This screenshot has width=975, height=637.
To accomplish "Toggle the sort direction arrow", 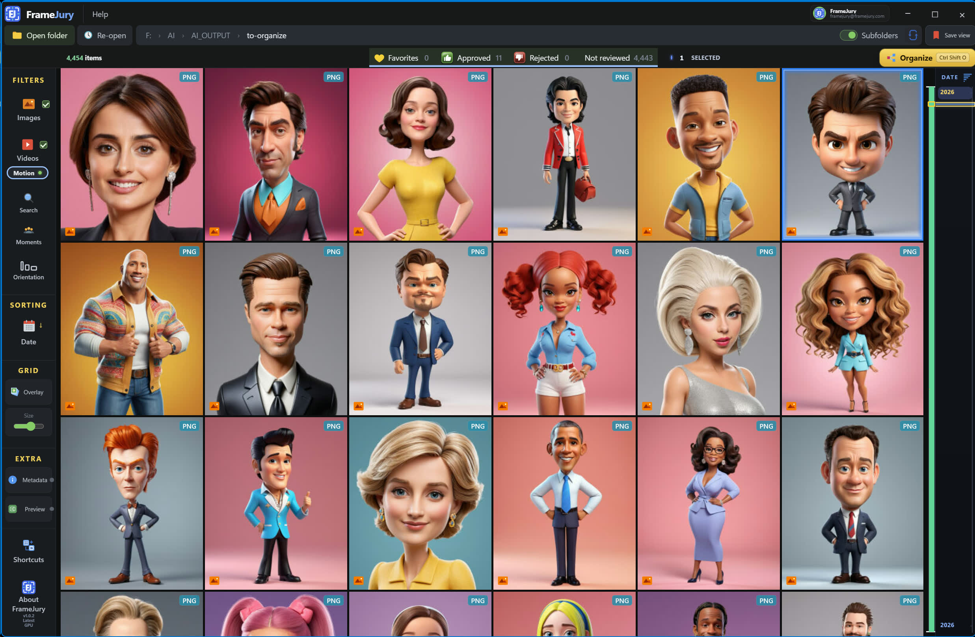I will [41, 325].
